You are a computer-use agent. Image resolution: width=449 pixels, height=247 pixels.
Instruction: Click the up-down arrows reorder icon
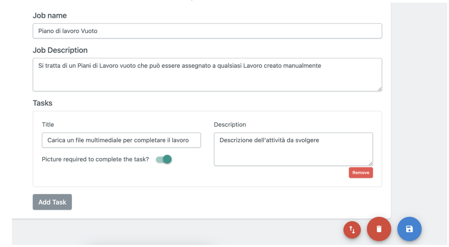click(x=352, y=230)
